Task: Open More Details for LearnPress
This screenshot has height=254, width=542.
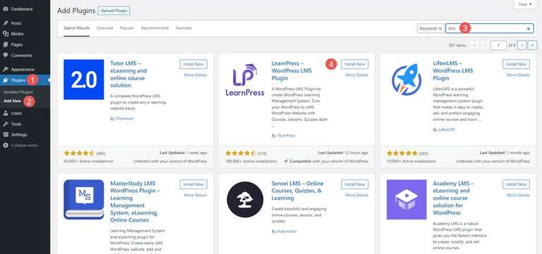Action: (356, 75)
